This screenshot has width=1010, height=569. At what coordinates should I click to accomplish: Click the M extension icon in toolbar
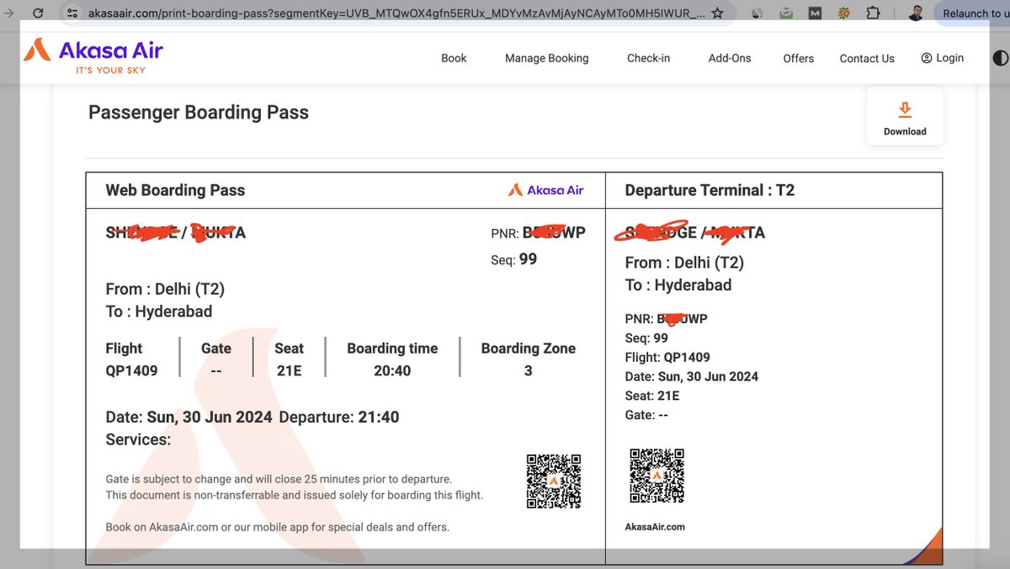(x=815, y=13)
